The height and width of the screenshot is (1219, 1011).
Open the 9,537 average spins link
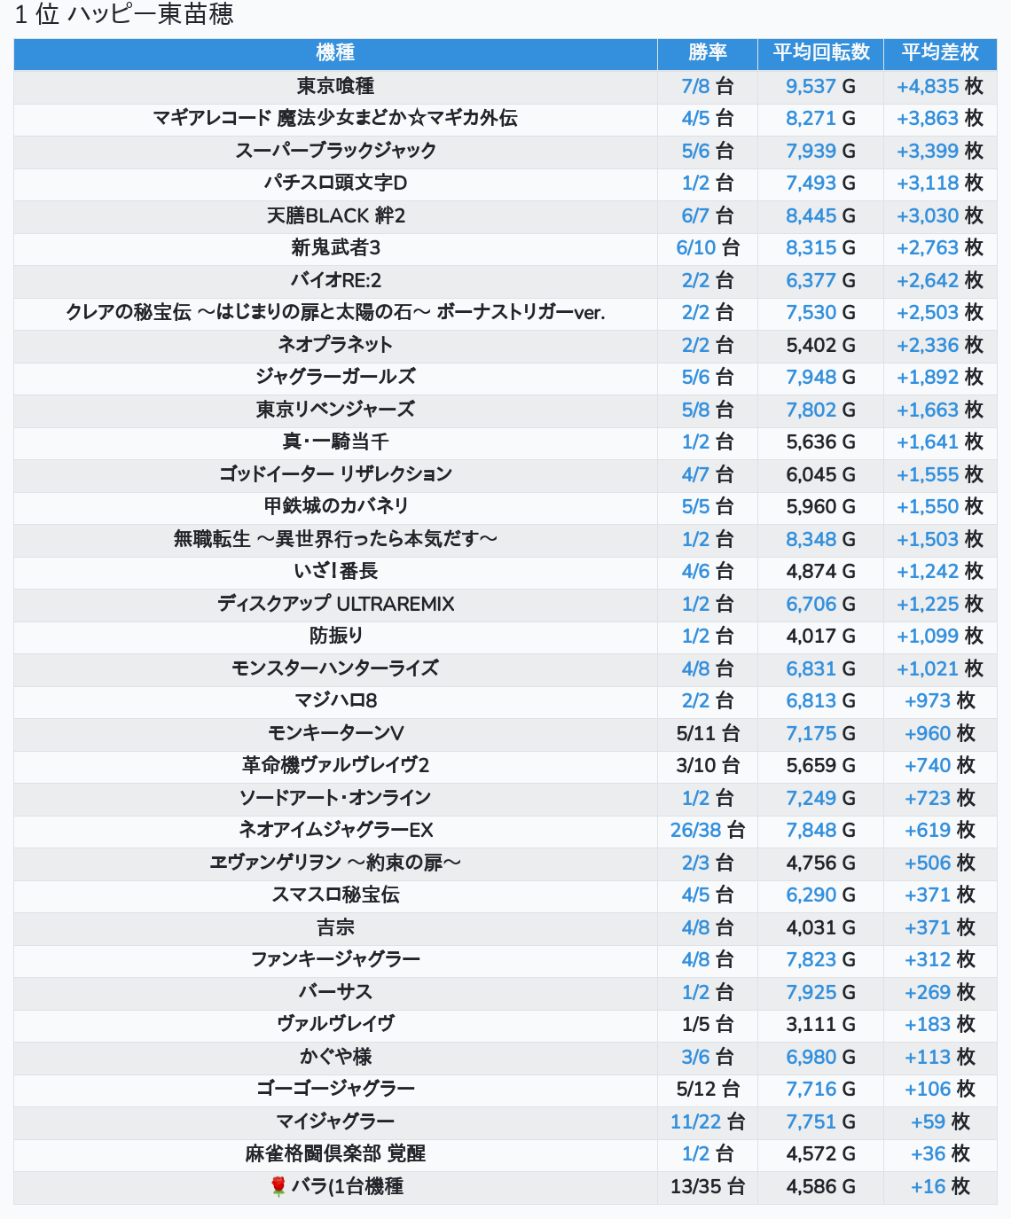click(811, 86)
